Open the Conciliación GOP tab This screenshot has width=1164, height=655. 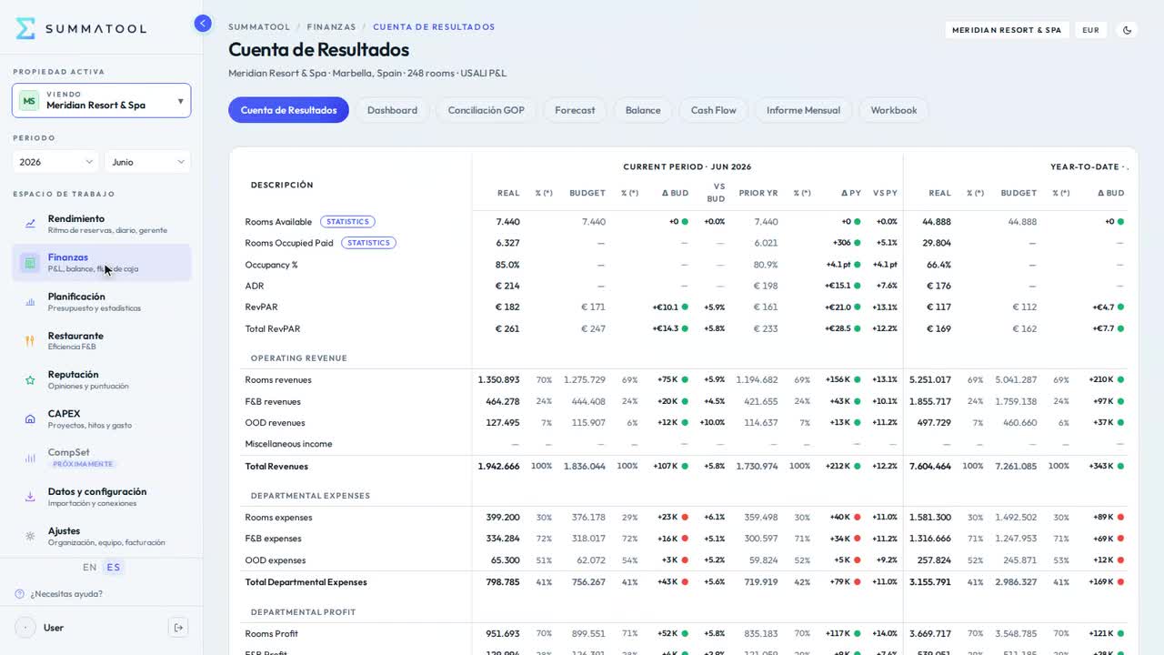[487, 110]
